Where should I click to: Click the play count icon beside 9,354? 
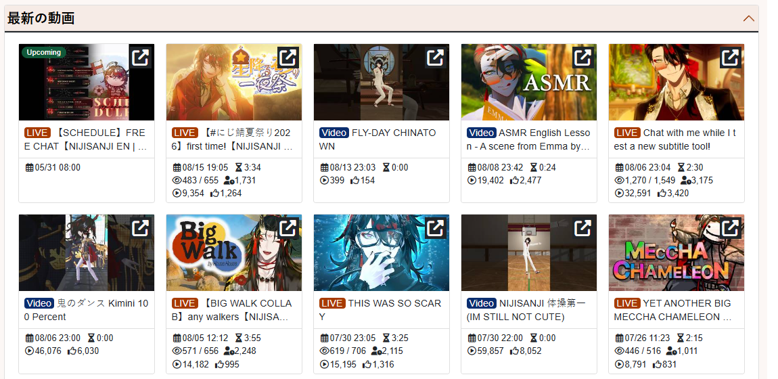click(176, 194)
